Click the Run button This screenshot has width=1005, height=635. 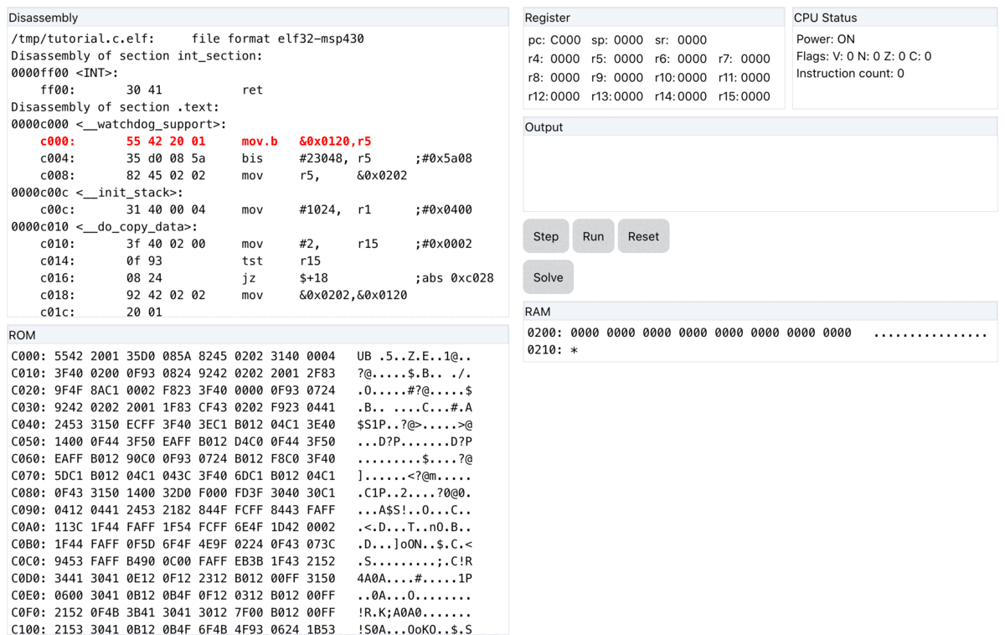tap(593, 236)
